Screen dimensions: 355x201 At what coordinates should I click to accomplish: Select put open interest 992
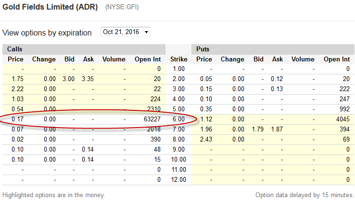pyautogui.click(x=344, y=109)
